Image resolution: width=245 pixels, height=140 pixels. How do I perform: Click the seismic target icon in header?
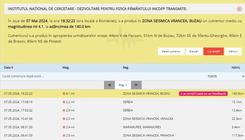239,9
